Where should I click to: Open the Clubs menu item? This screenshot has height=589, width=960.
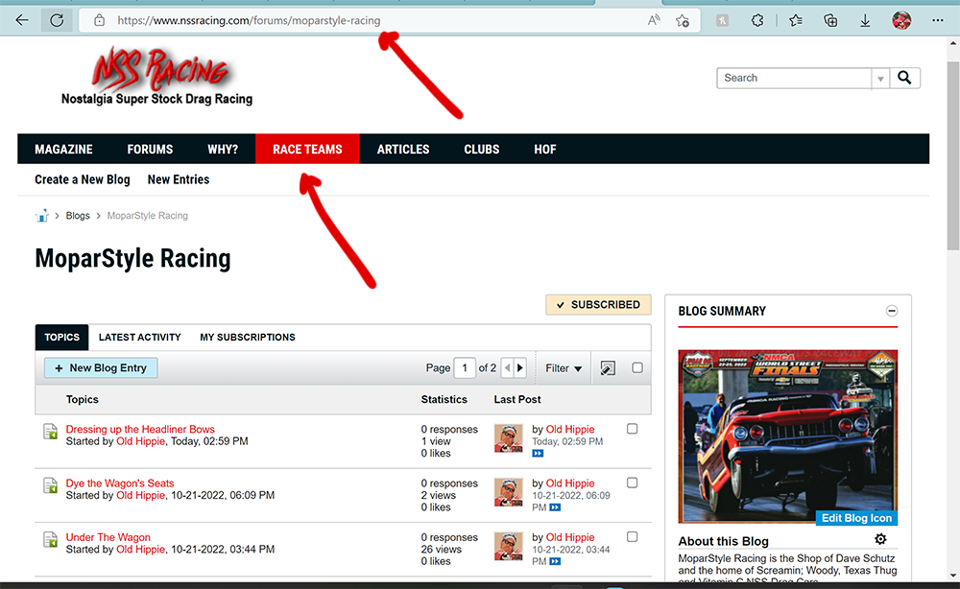click(482, 150)
